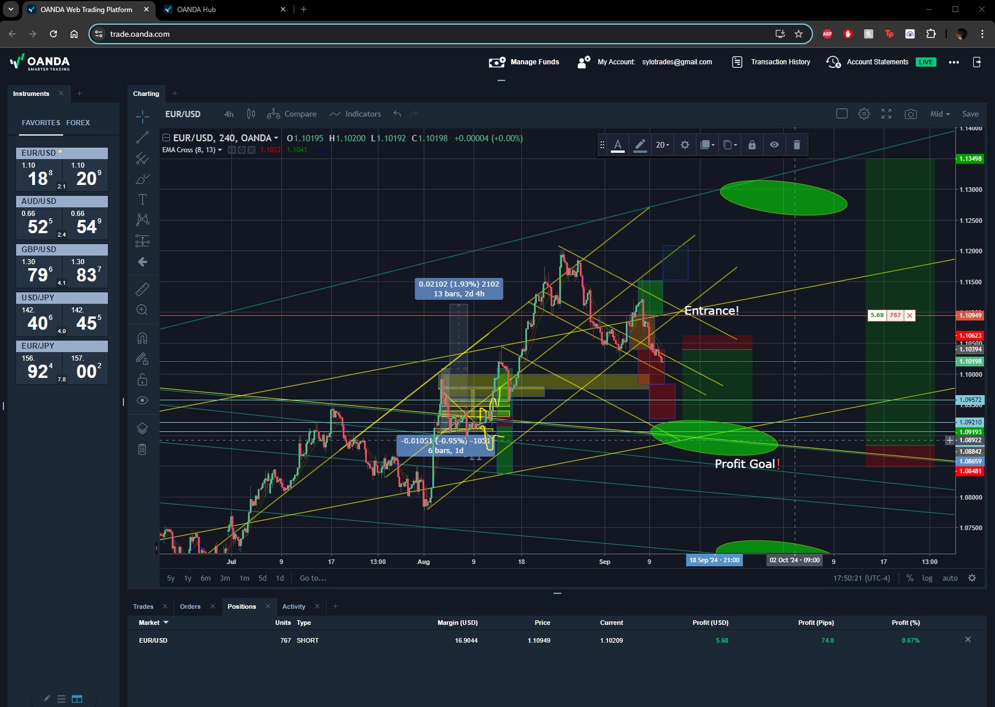
Task: Open chart layout selector square icon
Action: click(x=842, y=114)
